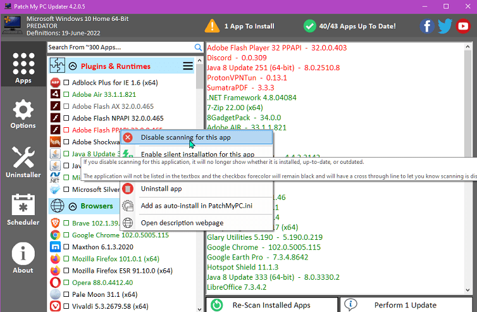
Task: Select Disable scanning for this app
Action: click(x=197, y=137)
